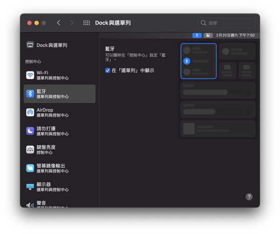Viewport: 280px width, 234px height.
Task: Click '控制中心' section header text
Action: [x=33, y=61]
